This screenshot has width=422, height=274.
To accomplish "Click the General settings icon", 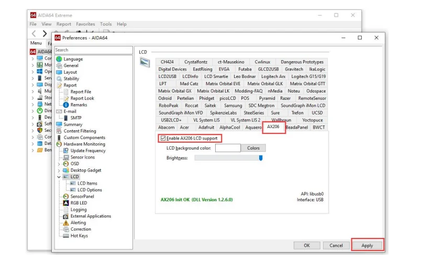I will tap(59, 65).
